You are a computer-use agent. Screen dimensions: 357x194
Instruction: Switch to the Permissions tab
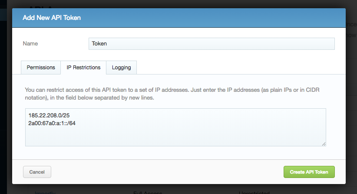click(x=41, y=68)
